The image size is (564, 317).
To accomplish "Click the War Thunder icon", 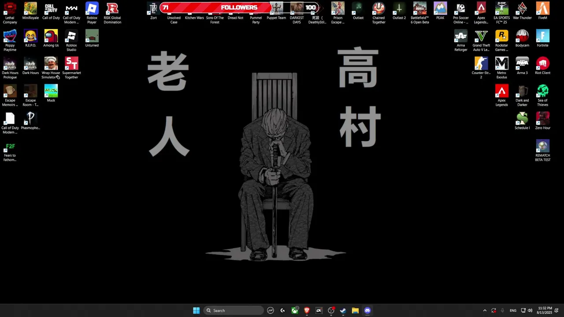I will pos(522,11).
